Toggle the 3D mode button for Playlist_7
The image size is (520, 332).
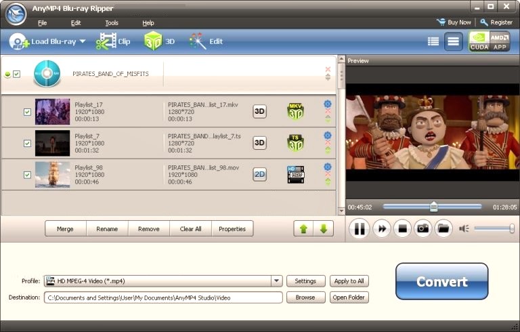(x=260, y=143)
